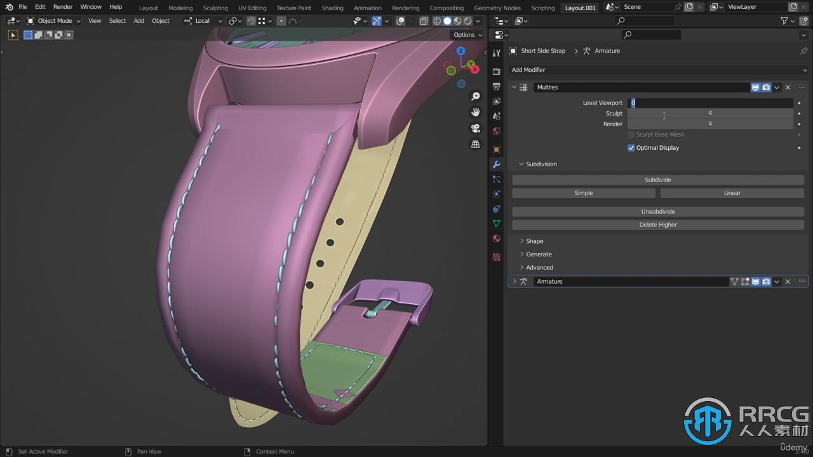Click new scene icon beside Scene
Viewport: 813px width, 457px height.
tap(689, 7)
